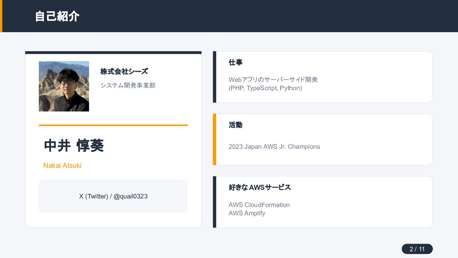Click the dark accent bar of 仕事 card
This screenshot has width=458, height=258.
[x=215, y=77]
